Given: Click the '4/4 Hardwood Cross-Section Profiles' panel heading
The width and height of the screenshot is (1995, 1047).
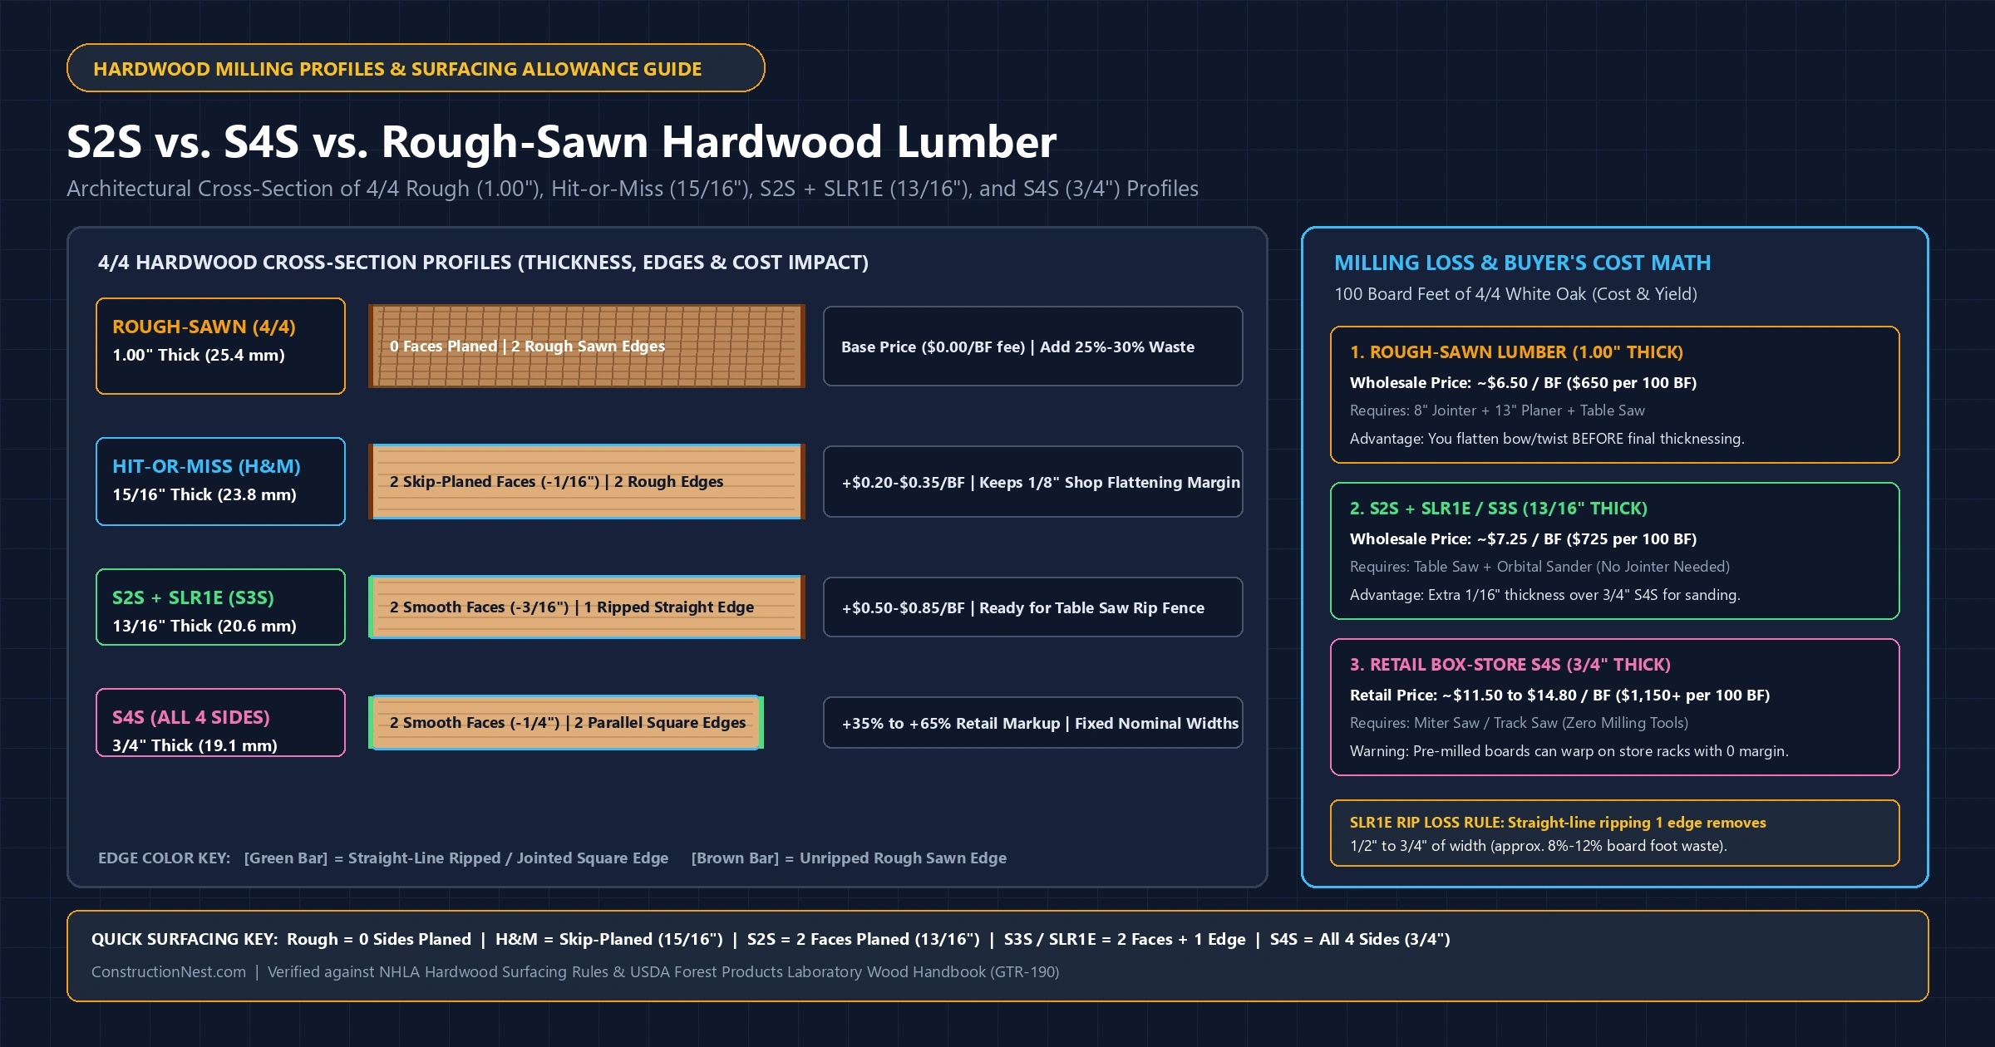Looking at the screenshot, I should click(483, 263).
